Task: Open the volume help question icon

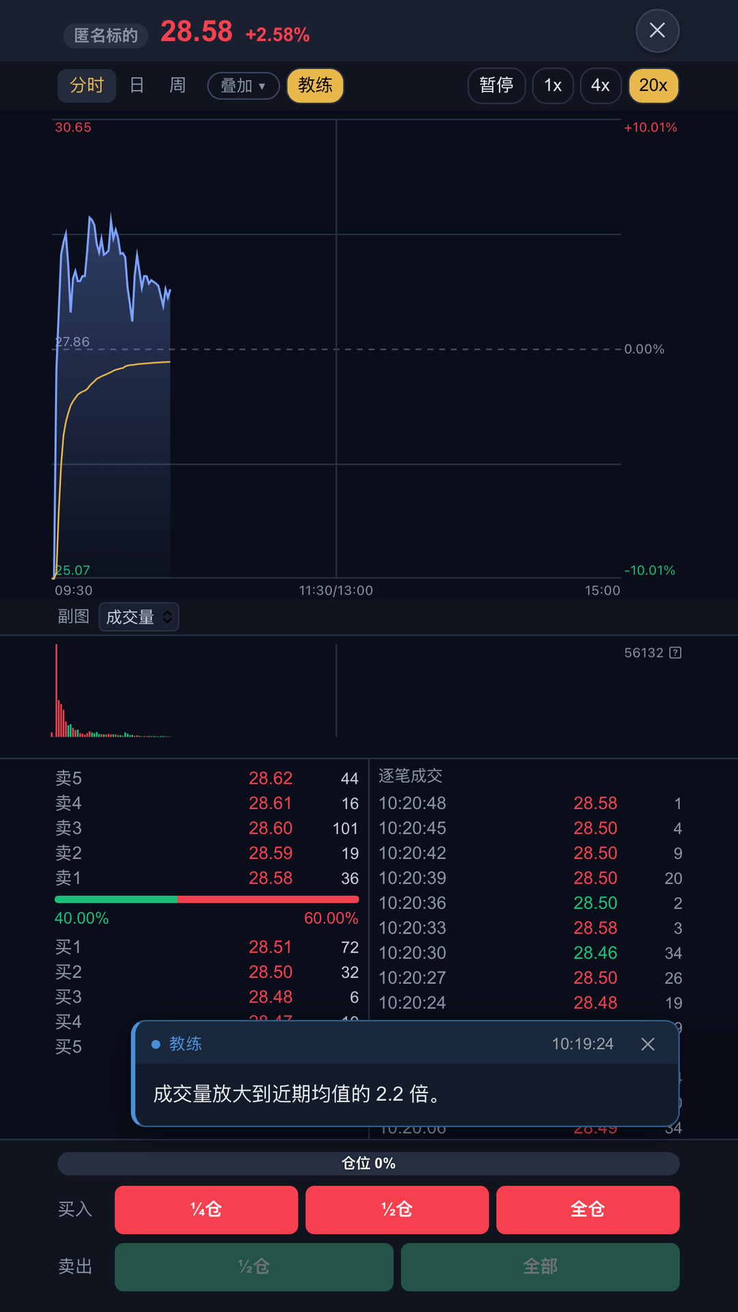Action: point(675,653)
